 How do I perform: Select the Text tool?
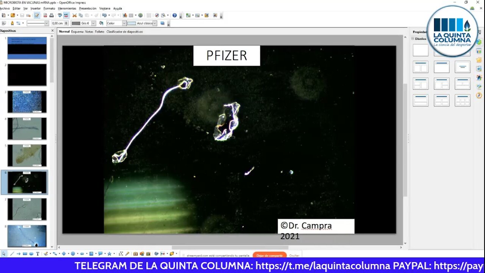click(x=38, y=254)
